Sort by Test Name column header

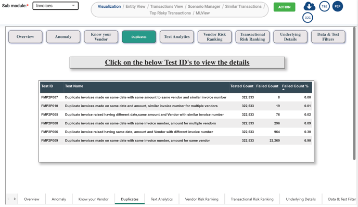click(74, 86)
